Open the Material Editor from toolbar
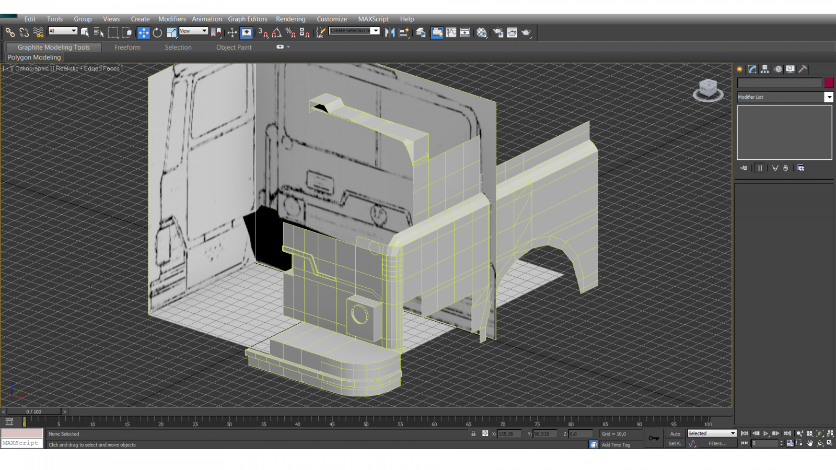 point(481,33)
